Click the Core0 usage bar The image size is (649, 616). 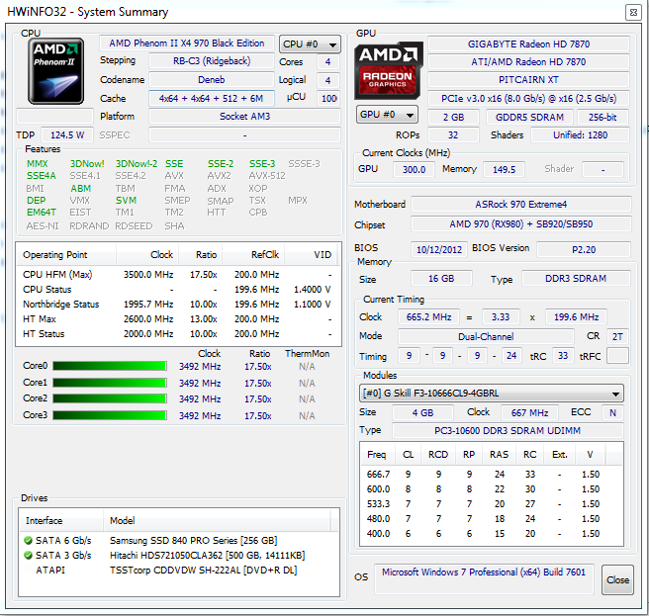click(110, 366)
